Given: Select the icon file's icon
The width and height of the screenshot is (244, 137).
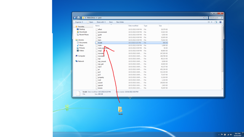Looking at the screenshot, I should [x=96, y=37].
